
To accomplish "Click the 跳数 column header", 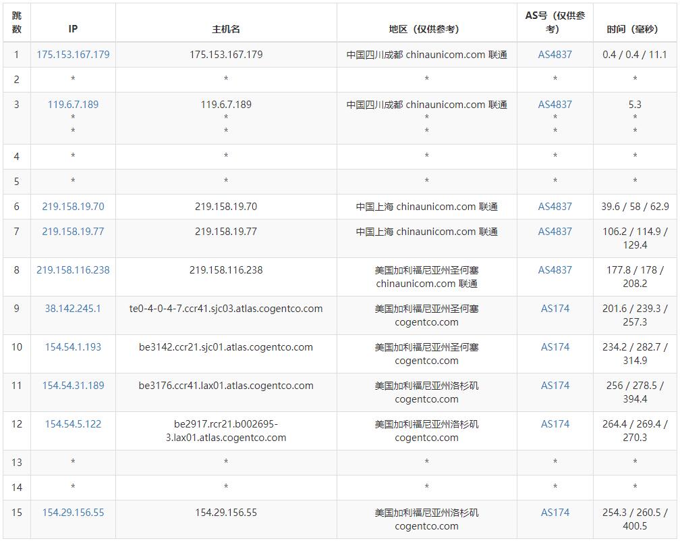I will coord(16,21).
